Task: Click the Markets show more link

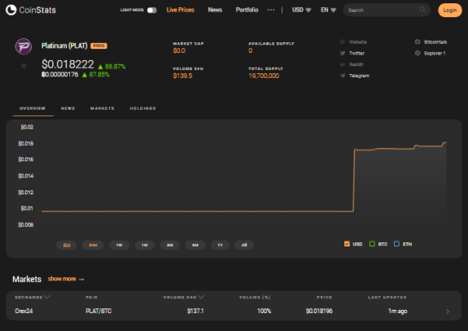Action: click(x=66, y=279)
